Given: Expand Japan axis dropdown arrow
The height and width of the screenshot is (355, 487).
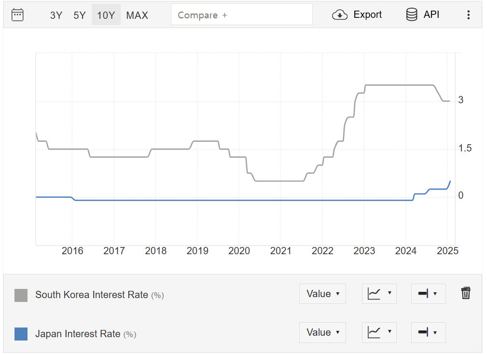Looking at the screenshot, I should 435,333.
